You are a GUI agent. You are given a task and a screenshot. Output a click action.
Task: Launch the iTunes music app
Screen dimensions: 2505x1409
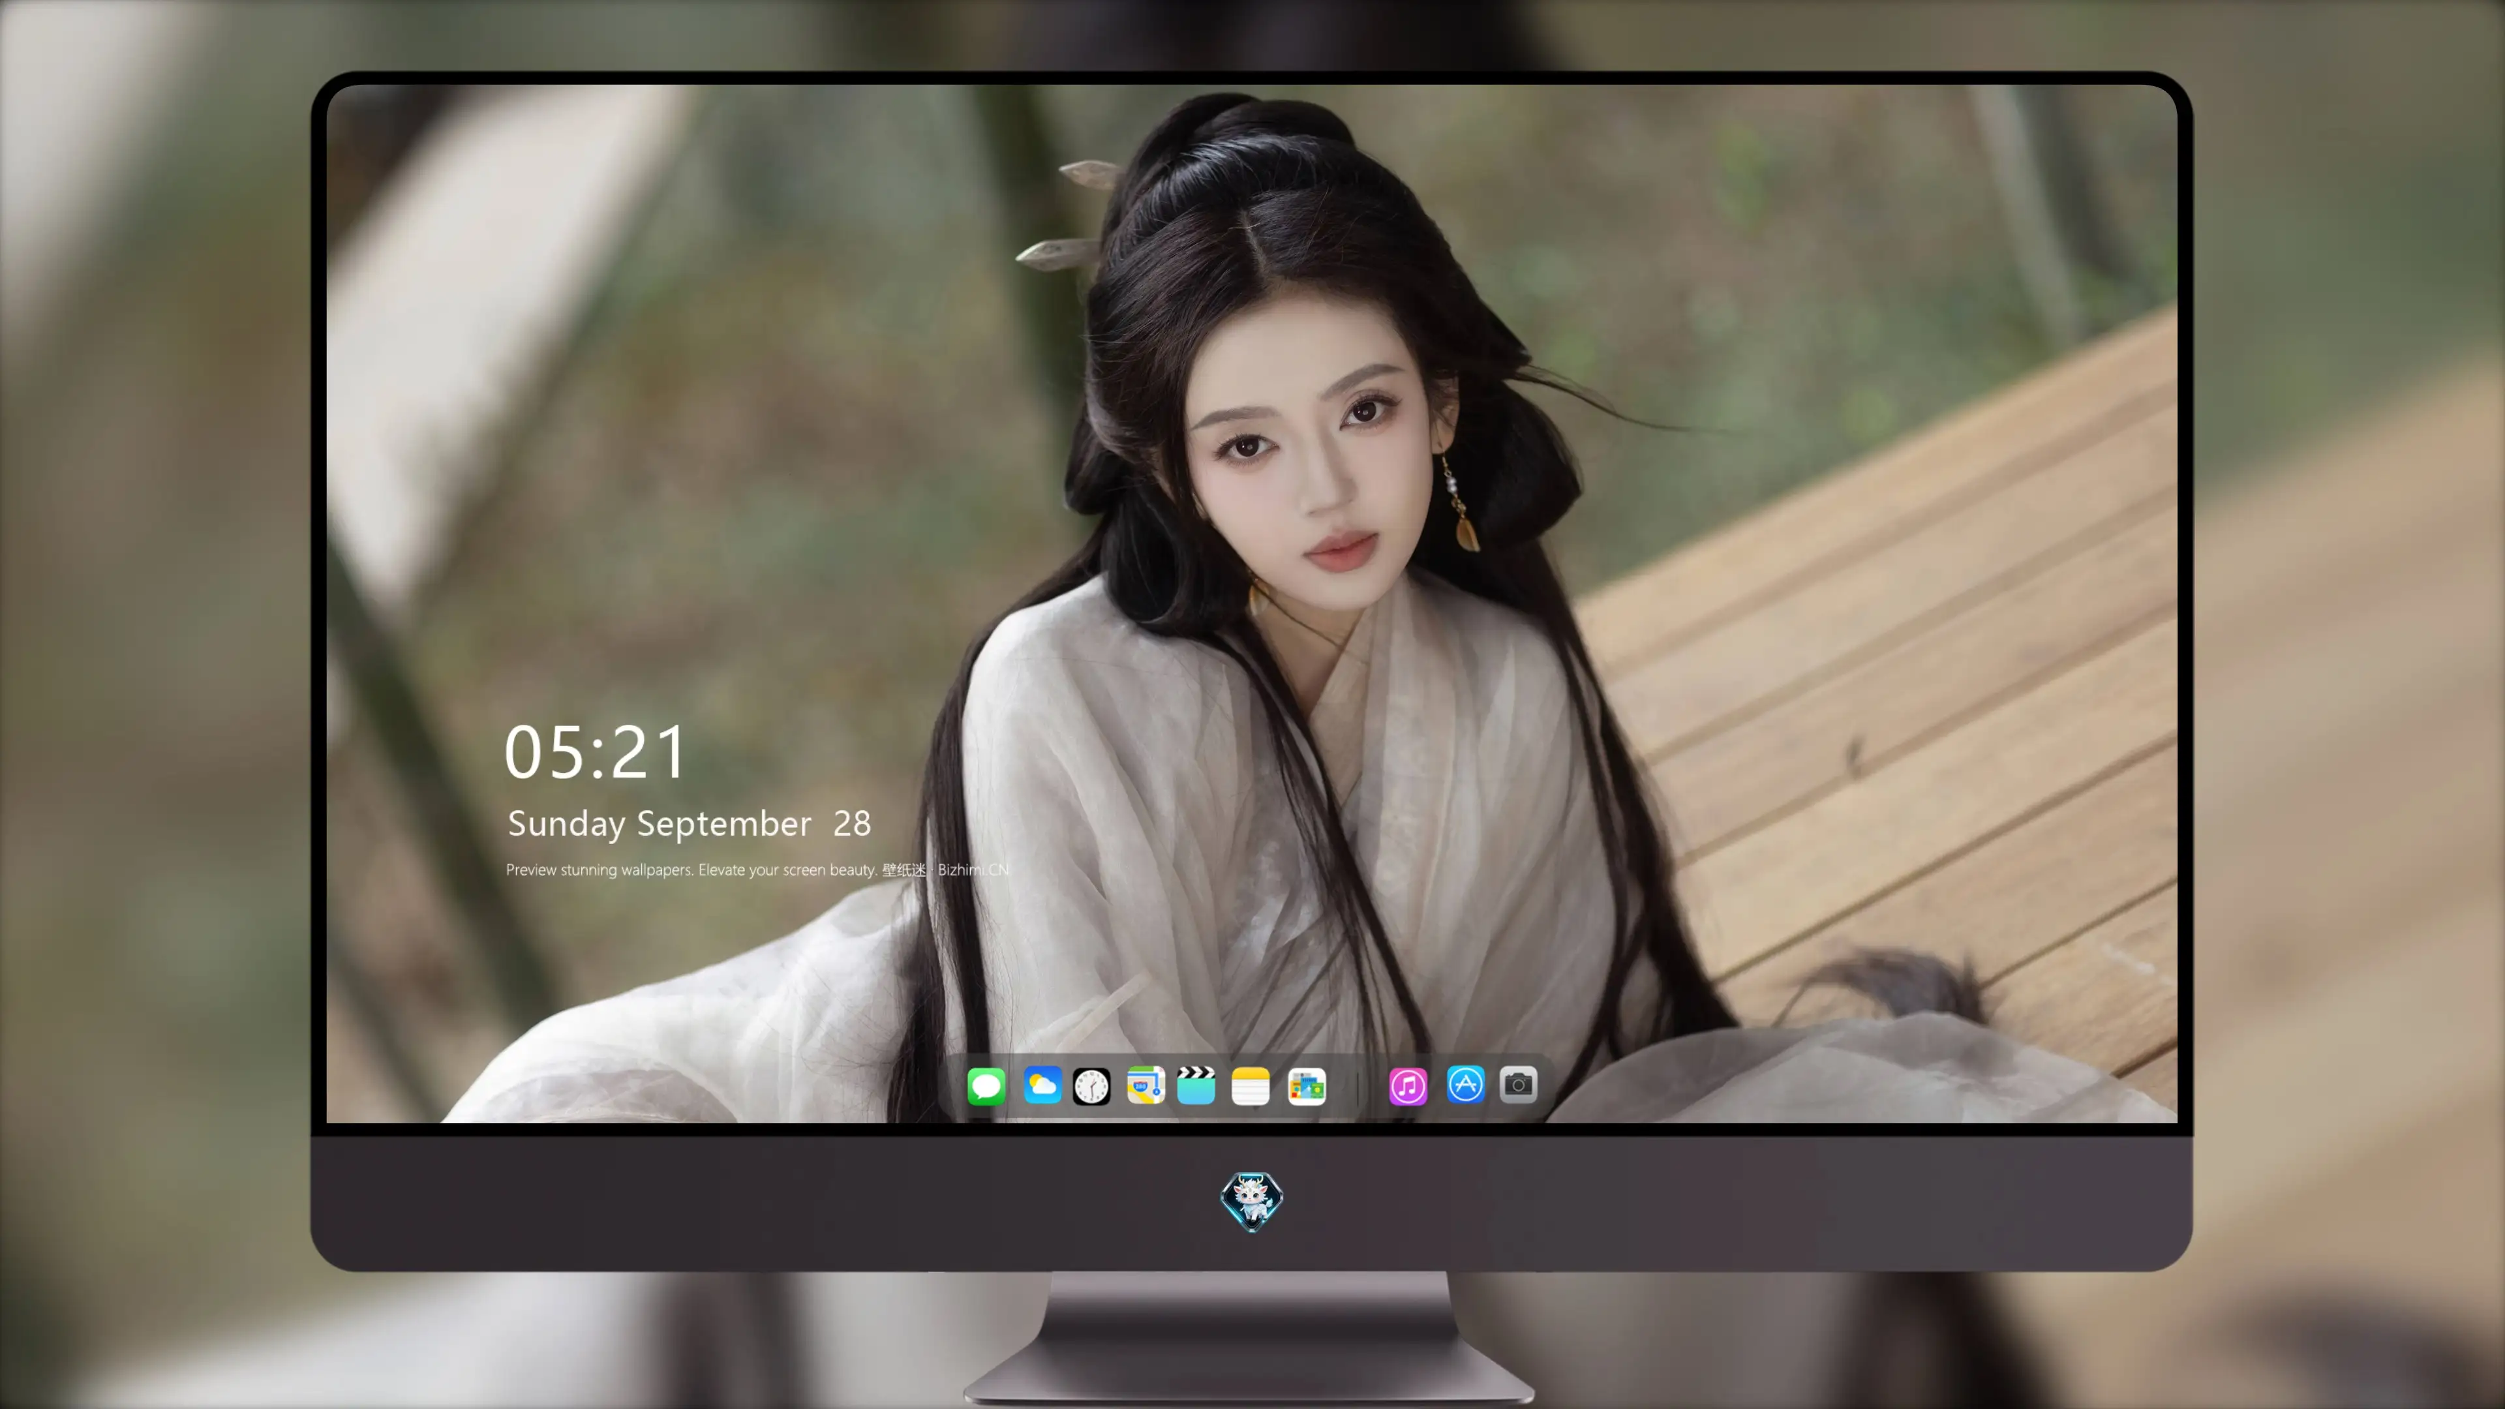pos(1408,1086)
